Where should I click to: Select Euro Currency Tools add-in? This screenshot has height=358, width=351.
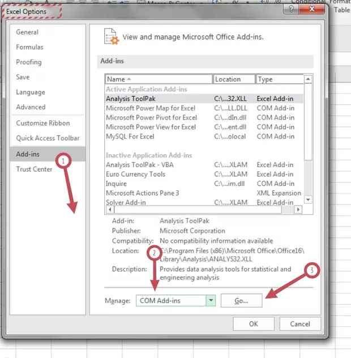tap(204, 174)
